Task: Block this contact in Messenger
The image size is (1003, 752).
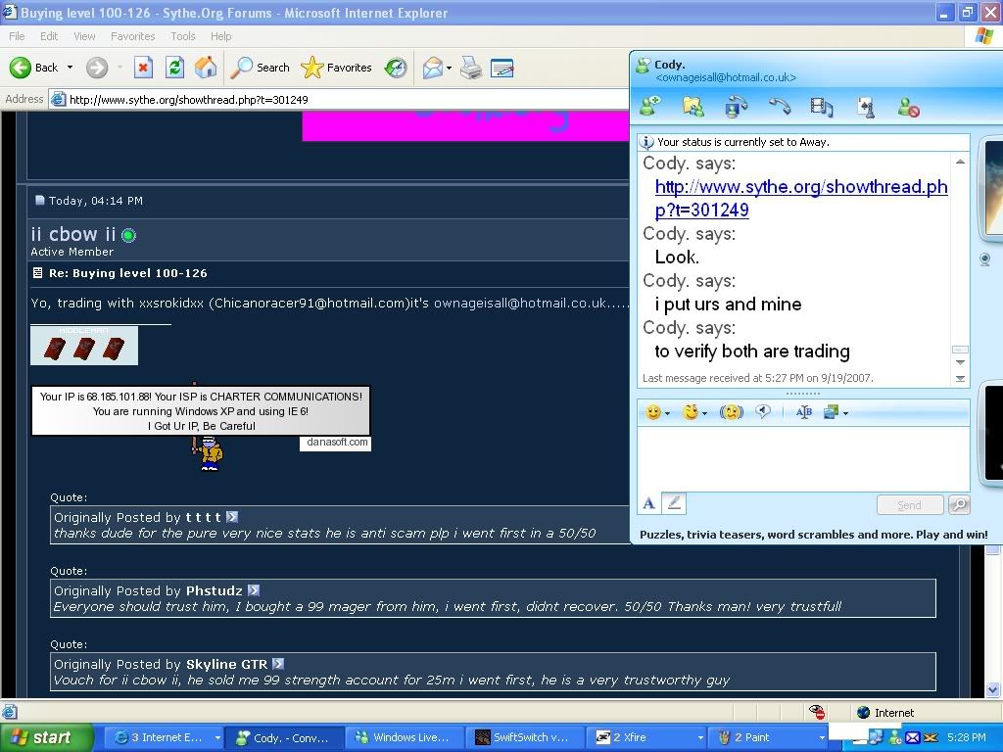Action: 908,107
